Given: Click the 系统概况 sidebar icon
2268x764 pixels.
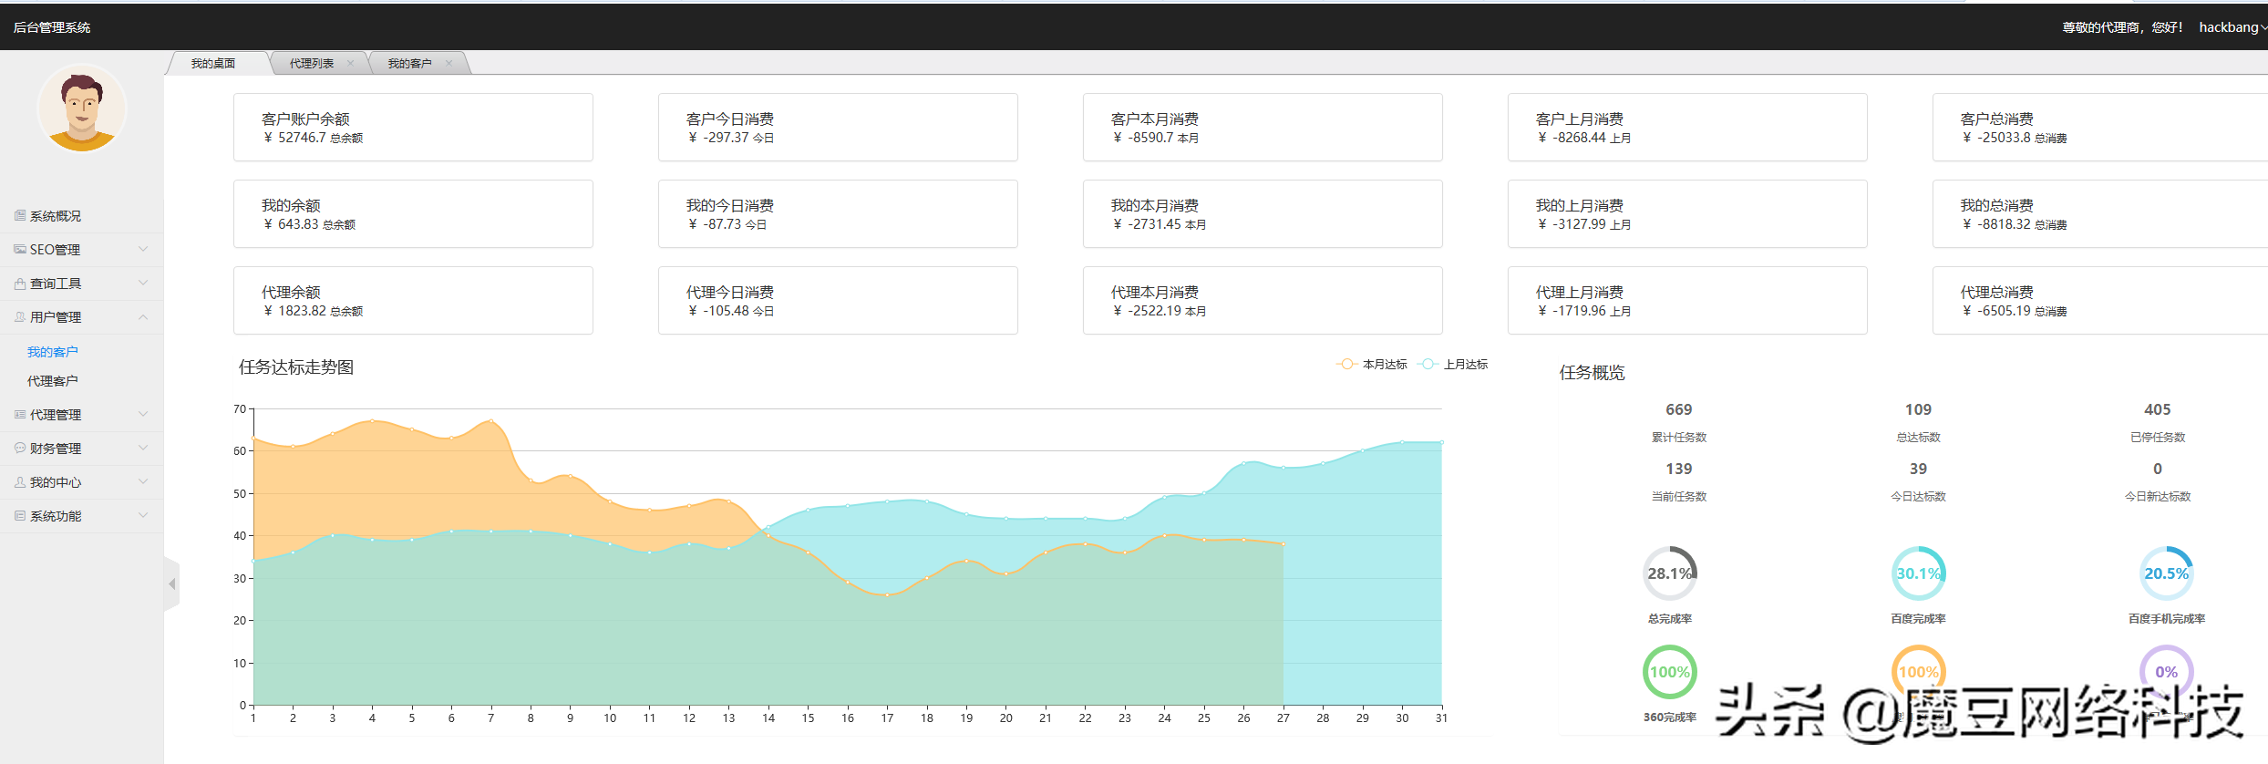Looking at the screenshot, I should [19, 216].
